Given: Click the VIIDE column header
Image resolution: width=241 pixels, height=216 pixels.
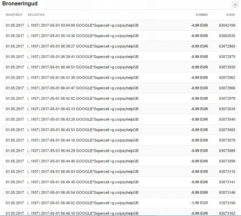Looking at the screenshot, I should point(231,15).
